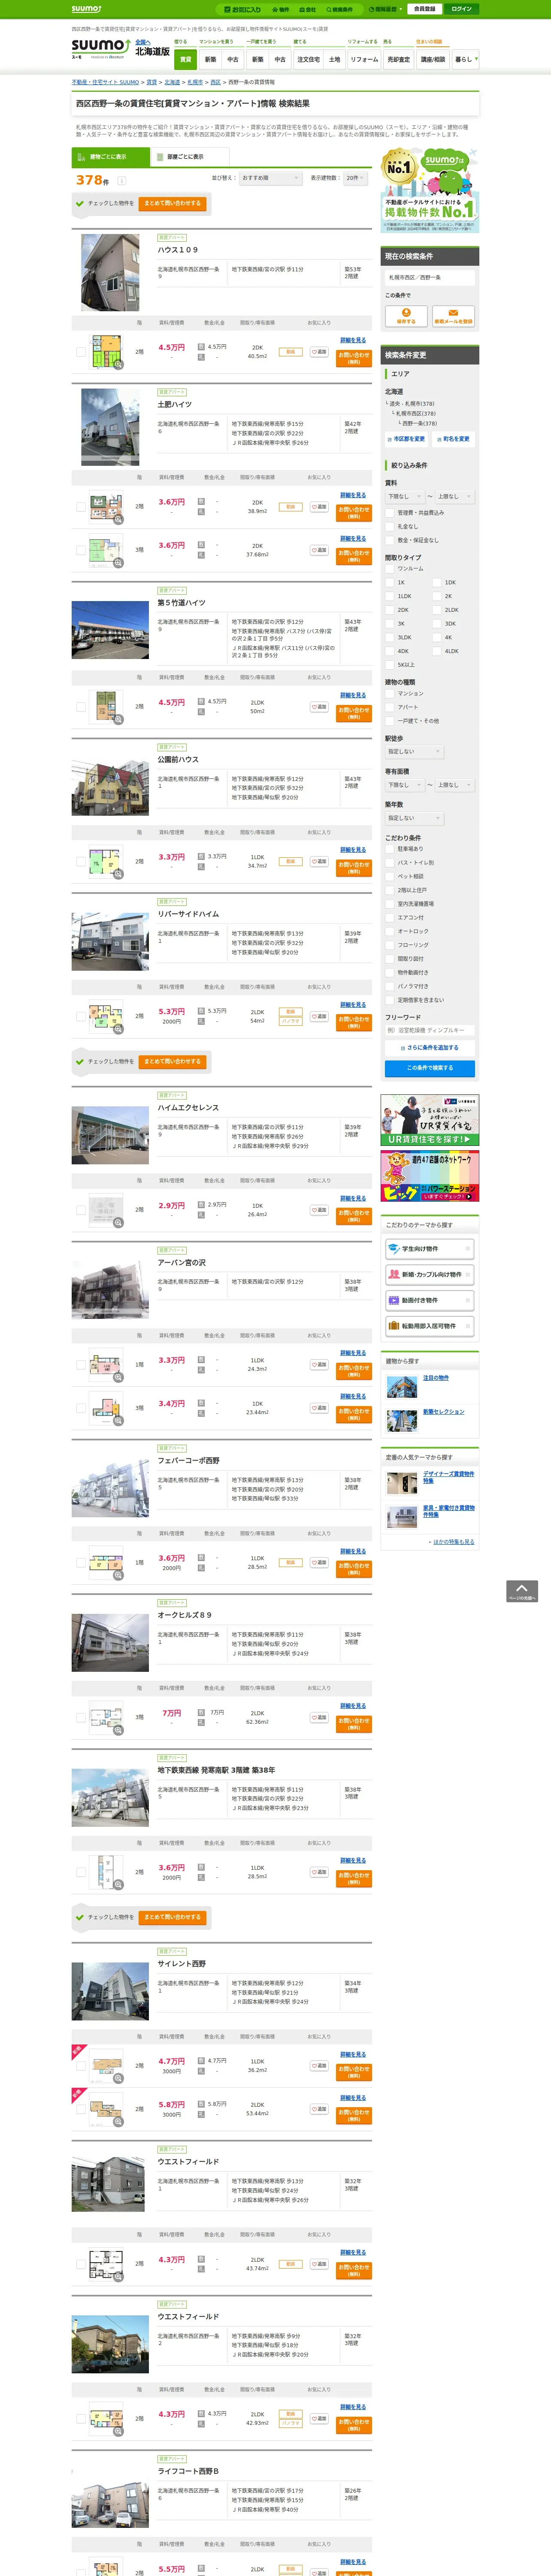Click この条件で検索する search button

click(x=430, y=1068)
